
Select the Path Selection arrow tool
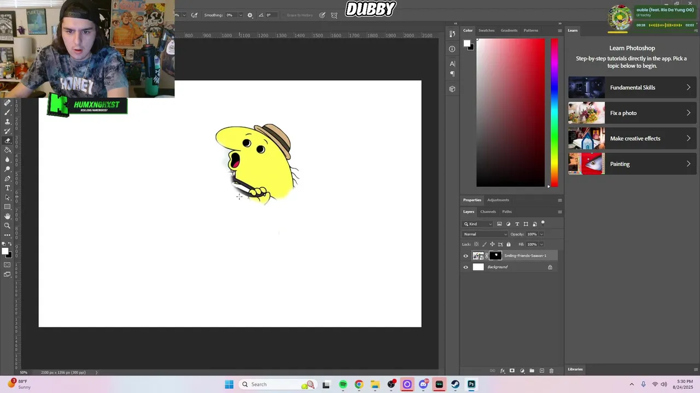coord(8,197)
